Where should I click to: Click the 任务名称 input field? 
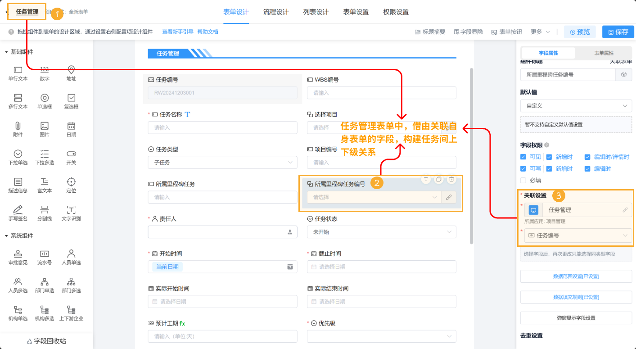(x=222, y=127)
